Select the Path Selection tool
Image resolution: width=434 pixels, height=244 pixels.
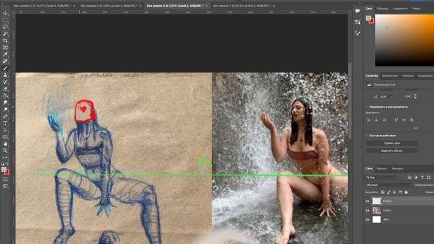point(5,130)
